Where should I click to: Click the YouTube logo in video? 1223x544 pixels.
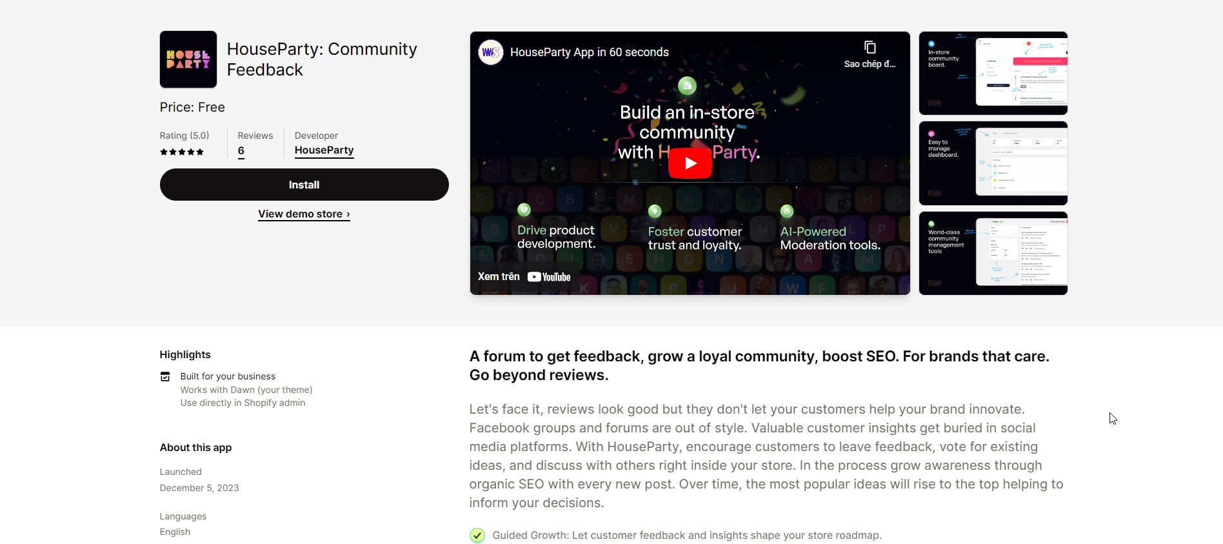click(x=549, y=277)
